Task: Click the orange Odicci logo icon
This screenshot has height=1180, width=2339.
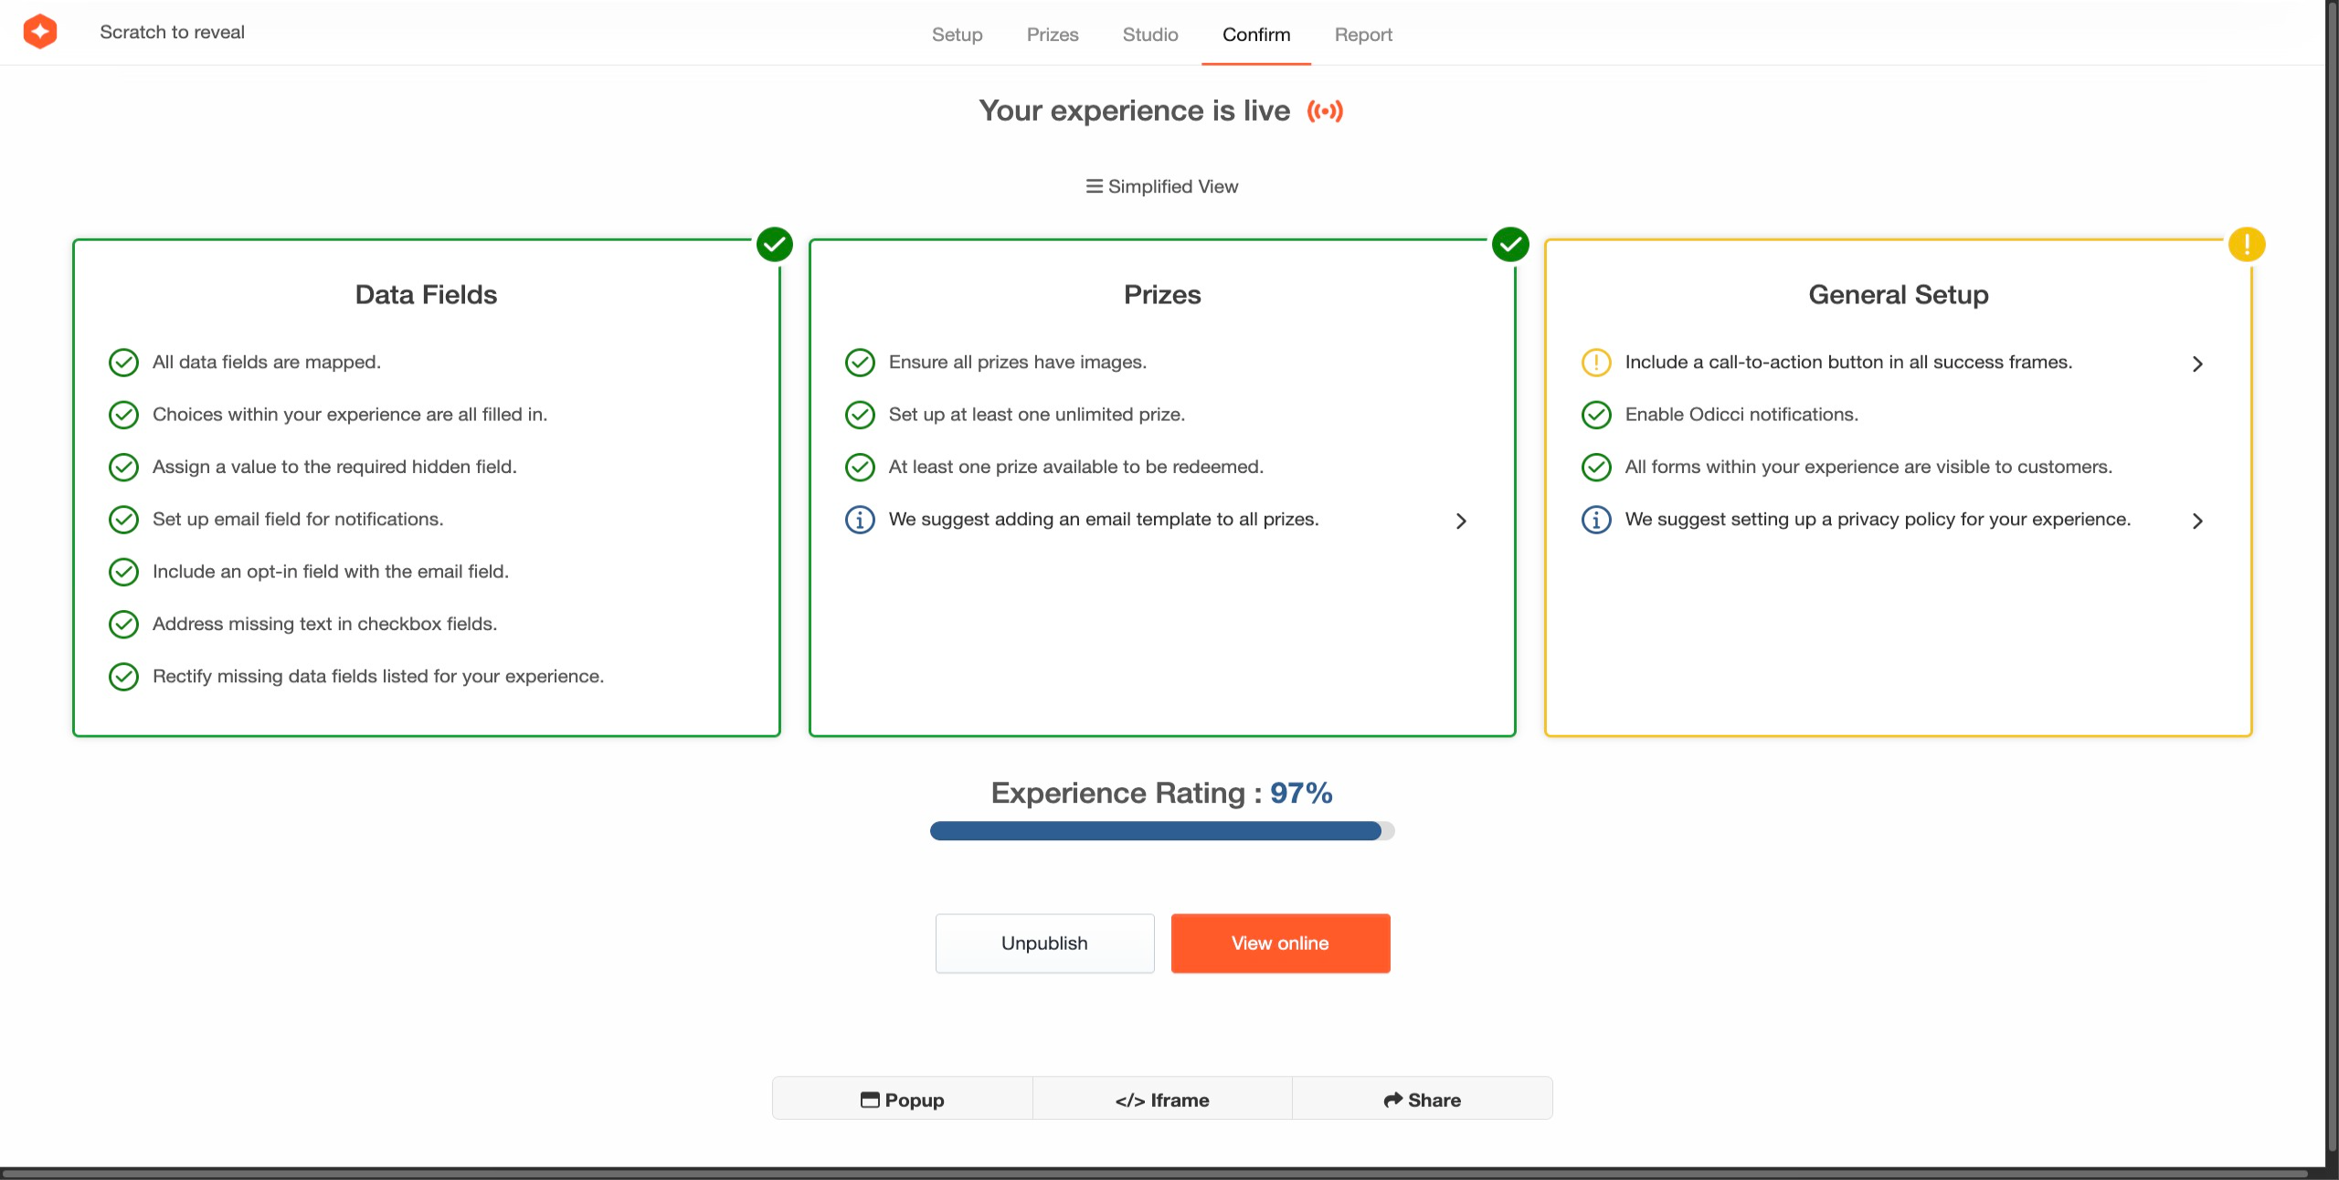Action: point(40,32)
